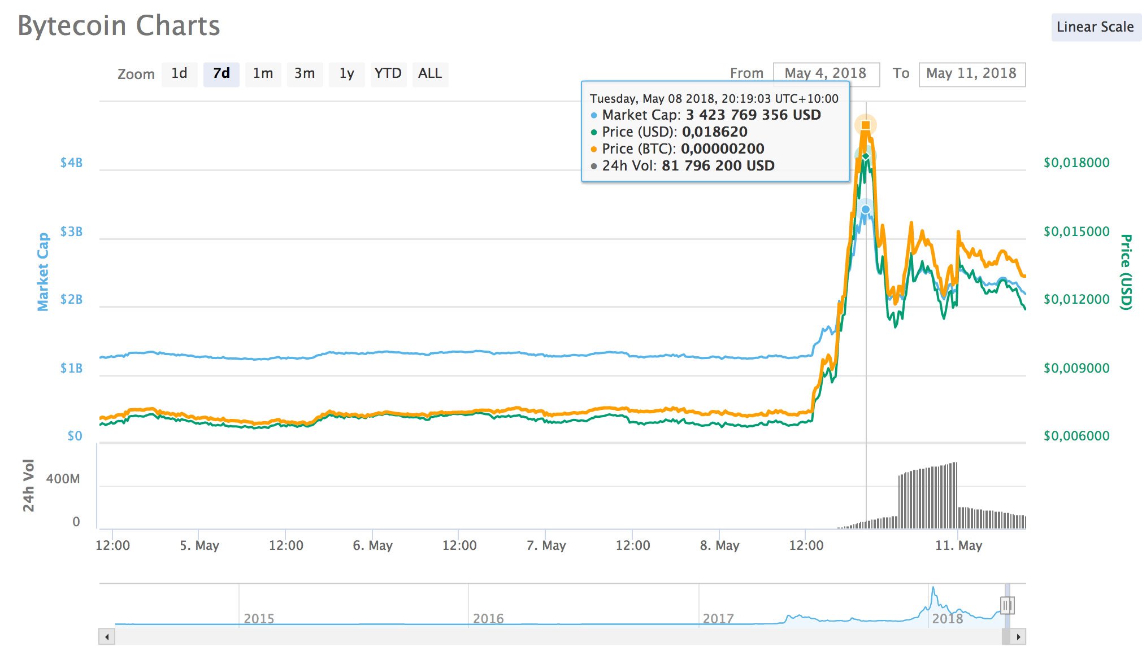The image size is (1142, 647).
Task: Select the 1m zoom range
Action: click(263, 74)
